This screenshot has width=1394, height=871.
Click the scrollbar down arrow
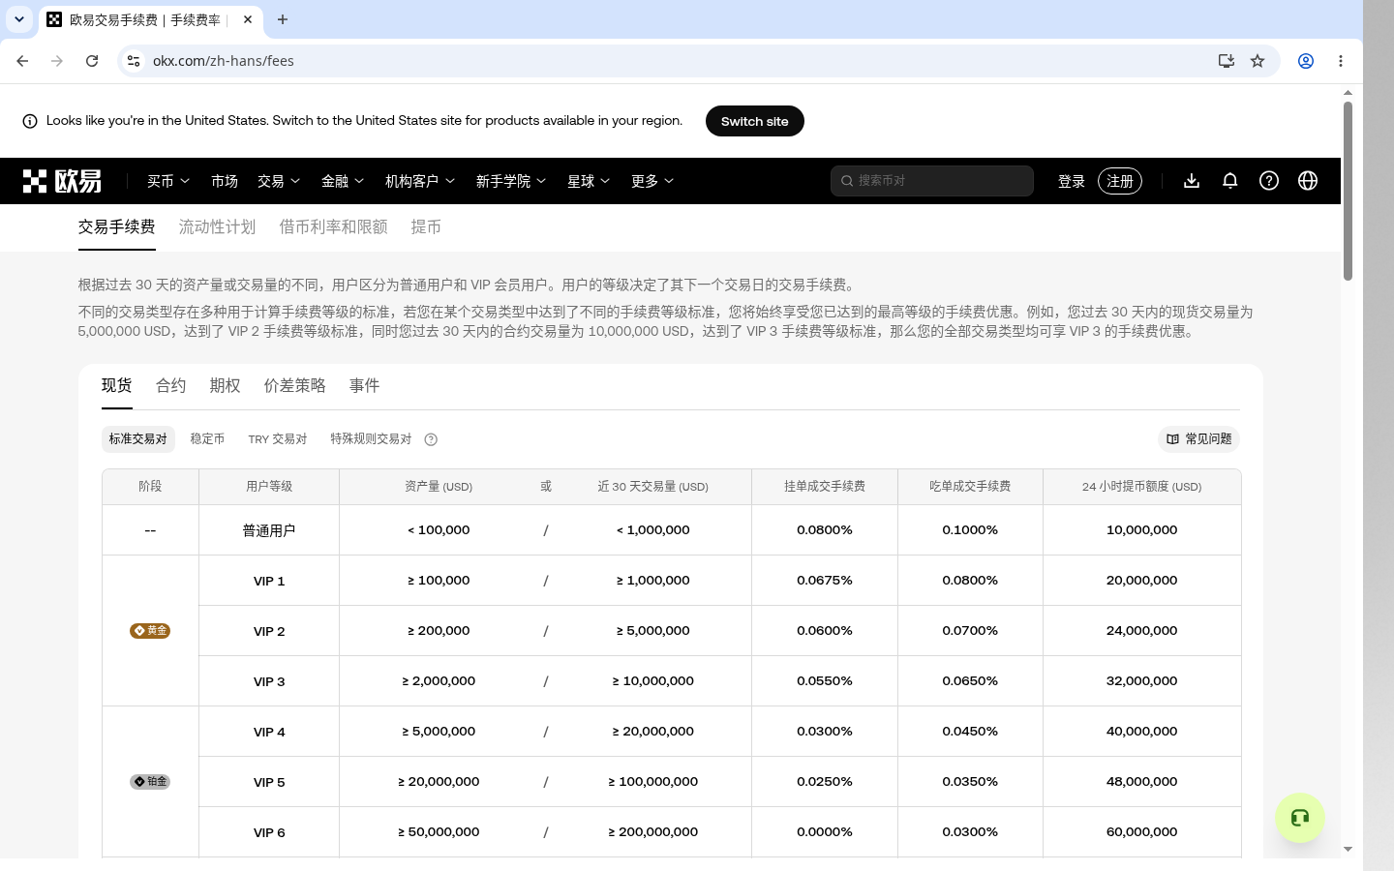click(1348, 849)
